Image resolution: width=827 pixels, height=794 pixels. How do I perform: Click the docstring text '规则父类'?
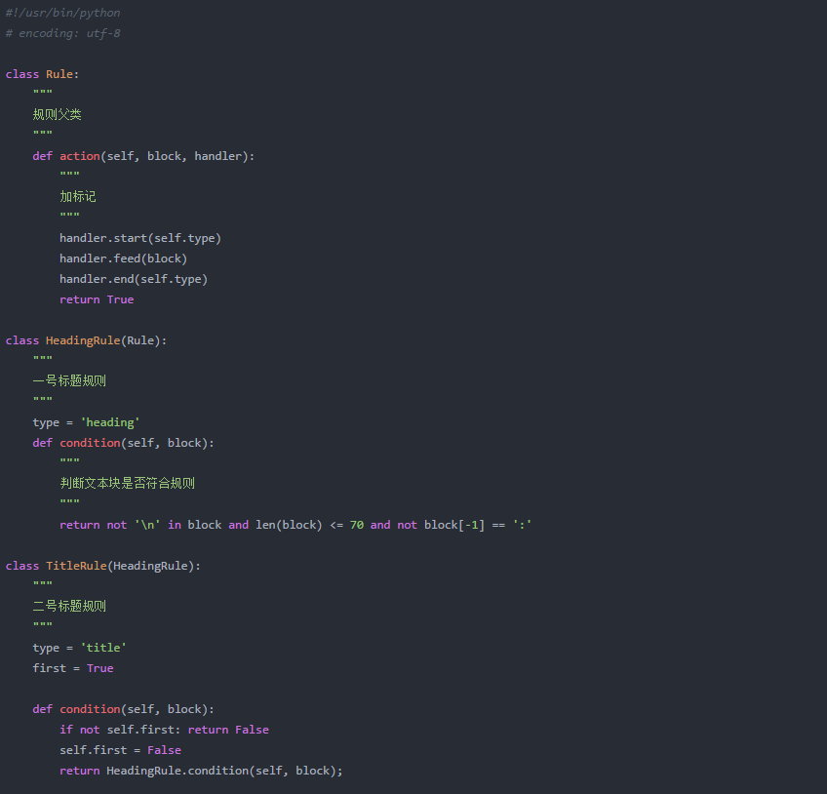[x=57, y=114]
